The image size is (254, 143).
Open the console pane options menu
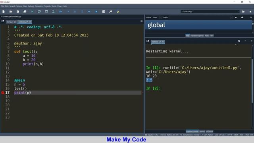pyautogui.click(x=251, y=41)
